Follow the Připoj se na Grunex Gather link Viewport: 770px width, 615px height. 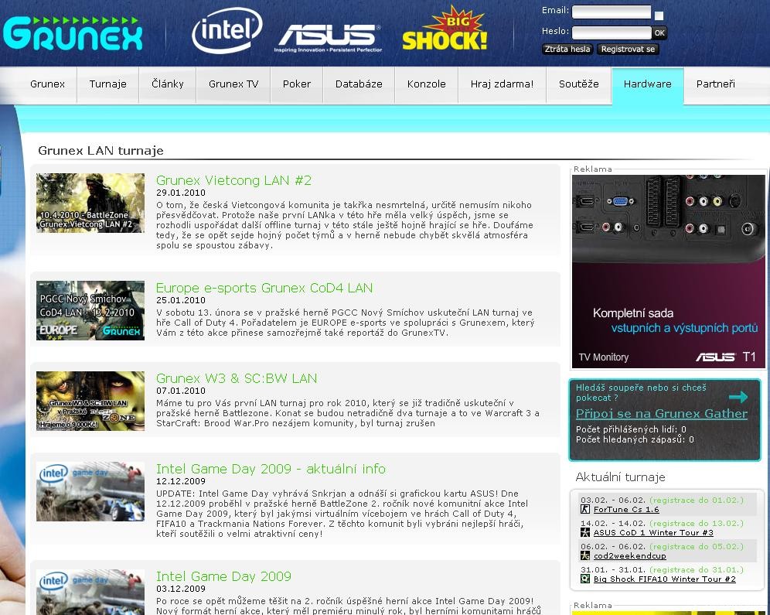coord(662,414)
